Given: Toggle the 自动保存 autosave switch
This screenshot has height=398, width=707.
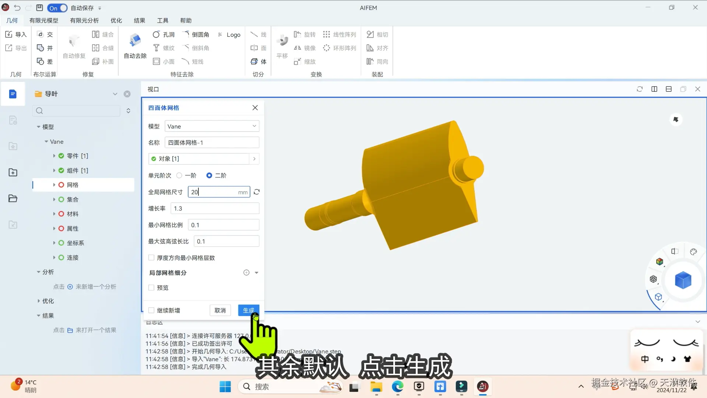Looking at the screenshot, I should 57,8.
